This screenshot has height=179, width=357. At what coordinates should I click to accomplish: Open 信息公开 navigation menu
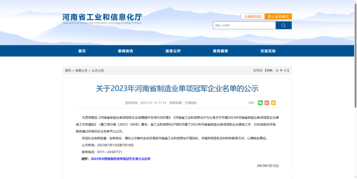tap(173, 51)
